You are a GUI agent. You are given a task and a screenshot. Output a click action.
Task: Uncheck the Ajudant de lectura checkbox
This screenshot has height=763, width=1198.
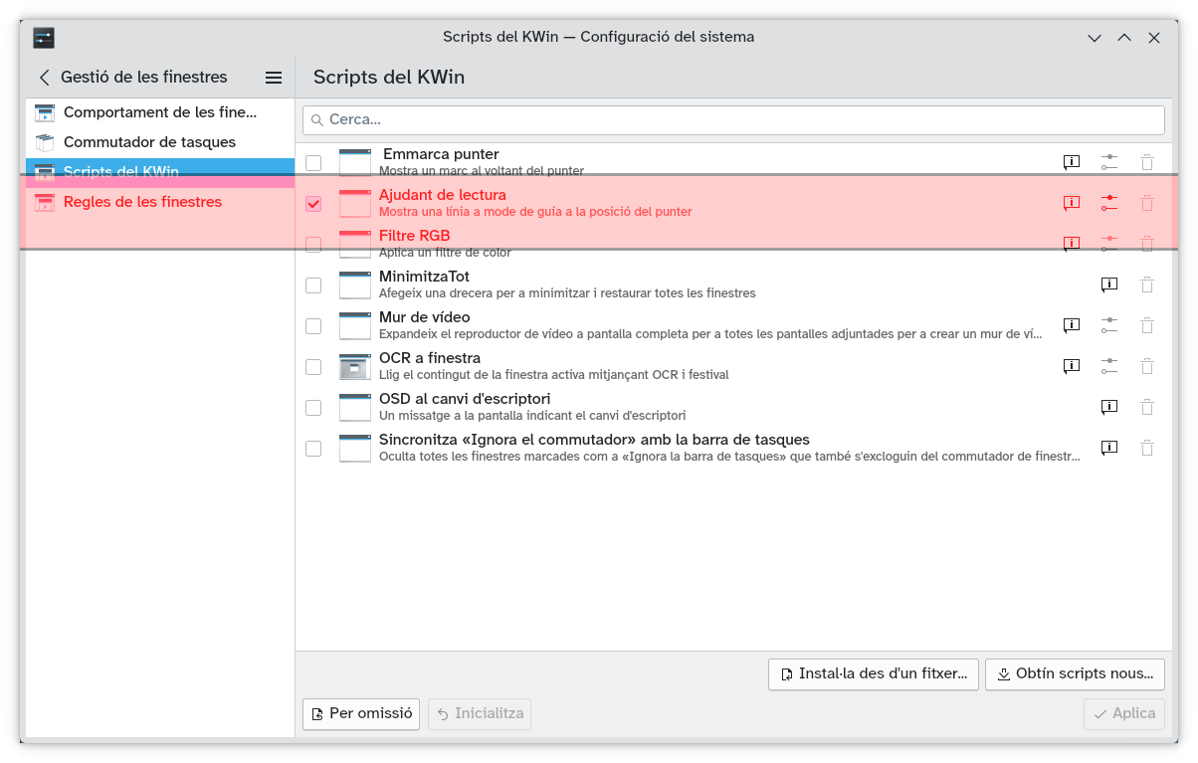click(x=313, y=203)
